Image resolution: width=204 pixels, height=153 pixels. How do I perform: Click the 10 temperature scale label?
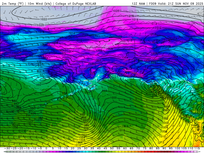click(x=59, y=148)
